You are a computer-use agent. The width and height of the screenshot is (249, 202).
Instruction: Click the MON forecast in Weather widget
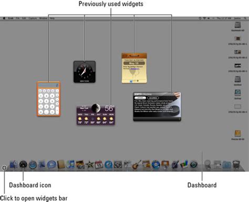111,119
